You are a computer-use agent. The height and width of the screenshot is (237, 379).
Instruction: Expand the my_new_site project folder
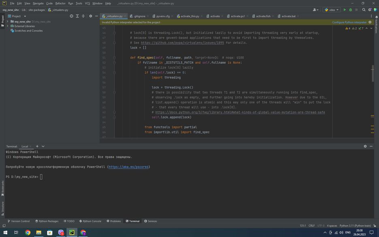coord(7,22)
